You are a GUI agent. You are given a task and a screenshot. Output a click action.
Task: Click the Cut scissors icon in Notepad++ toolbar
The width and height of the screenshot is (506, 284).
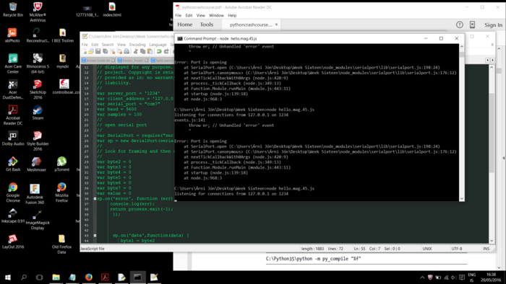click(136, 51)
